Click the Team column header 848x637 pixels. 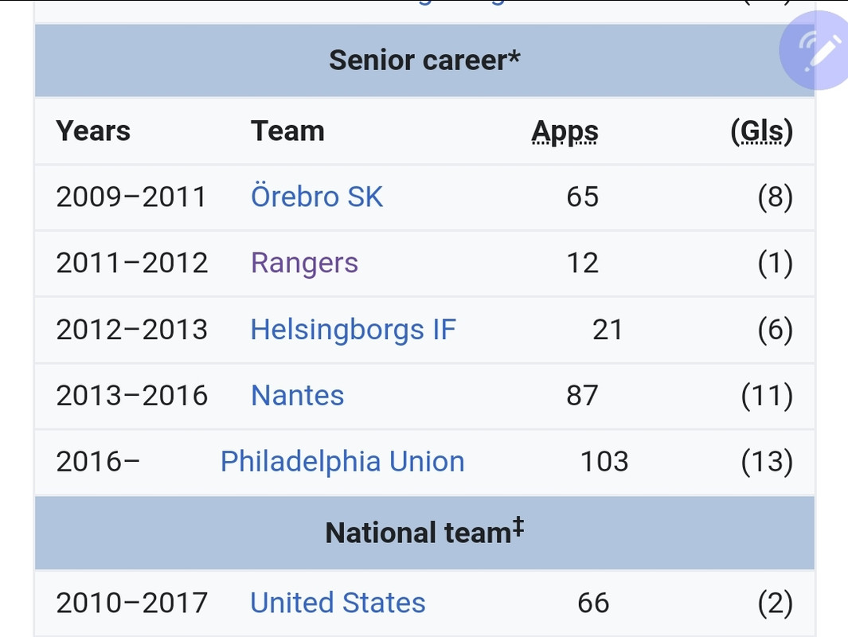287,131
